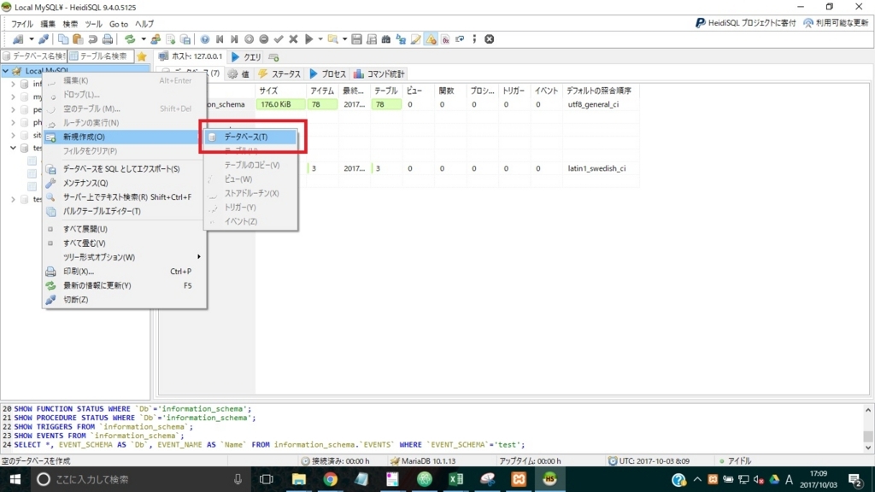The image size is (875, 492).
Task: Click the HeidiSQL プロジェクトに寄付 link
Action: coord(745,23)
